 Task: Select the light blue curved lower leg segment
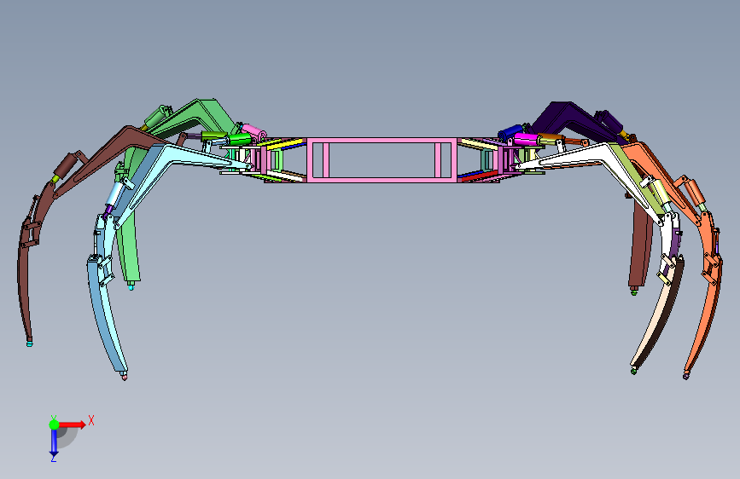105,316
